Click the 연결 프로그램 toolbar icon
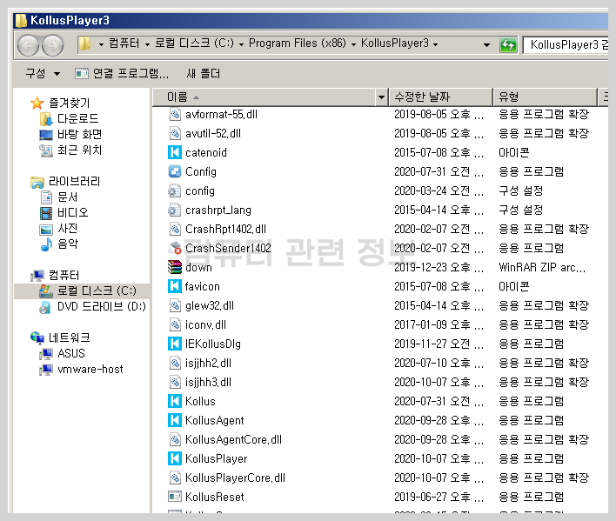 (x=81, y=73)
